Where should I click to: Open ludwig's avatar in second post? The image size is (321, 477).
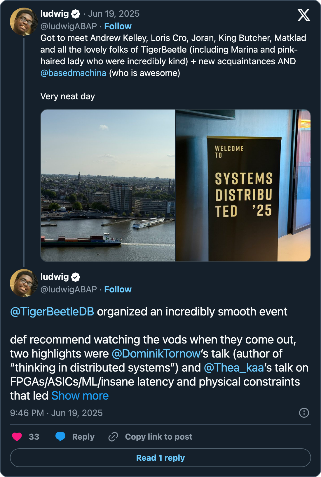click(x=24, y=283)
